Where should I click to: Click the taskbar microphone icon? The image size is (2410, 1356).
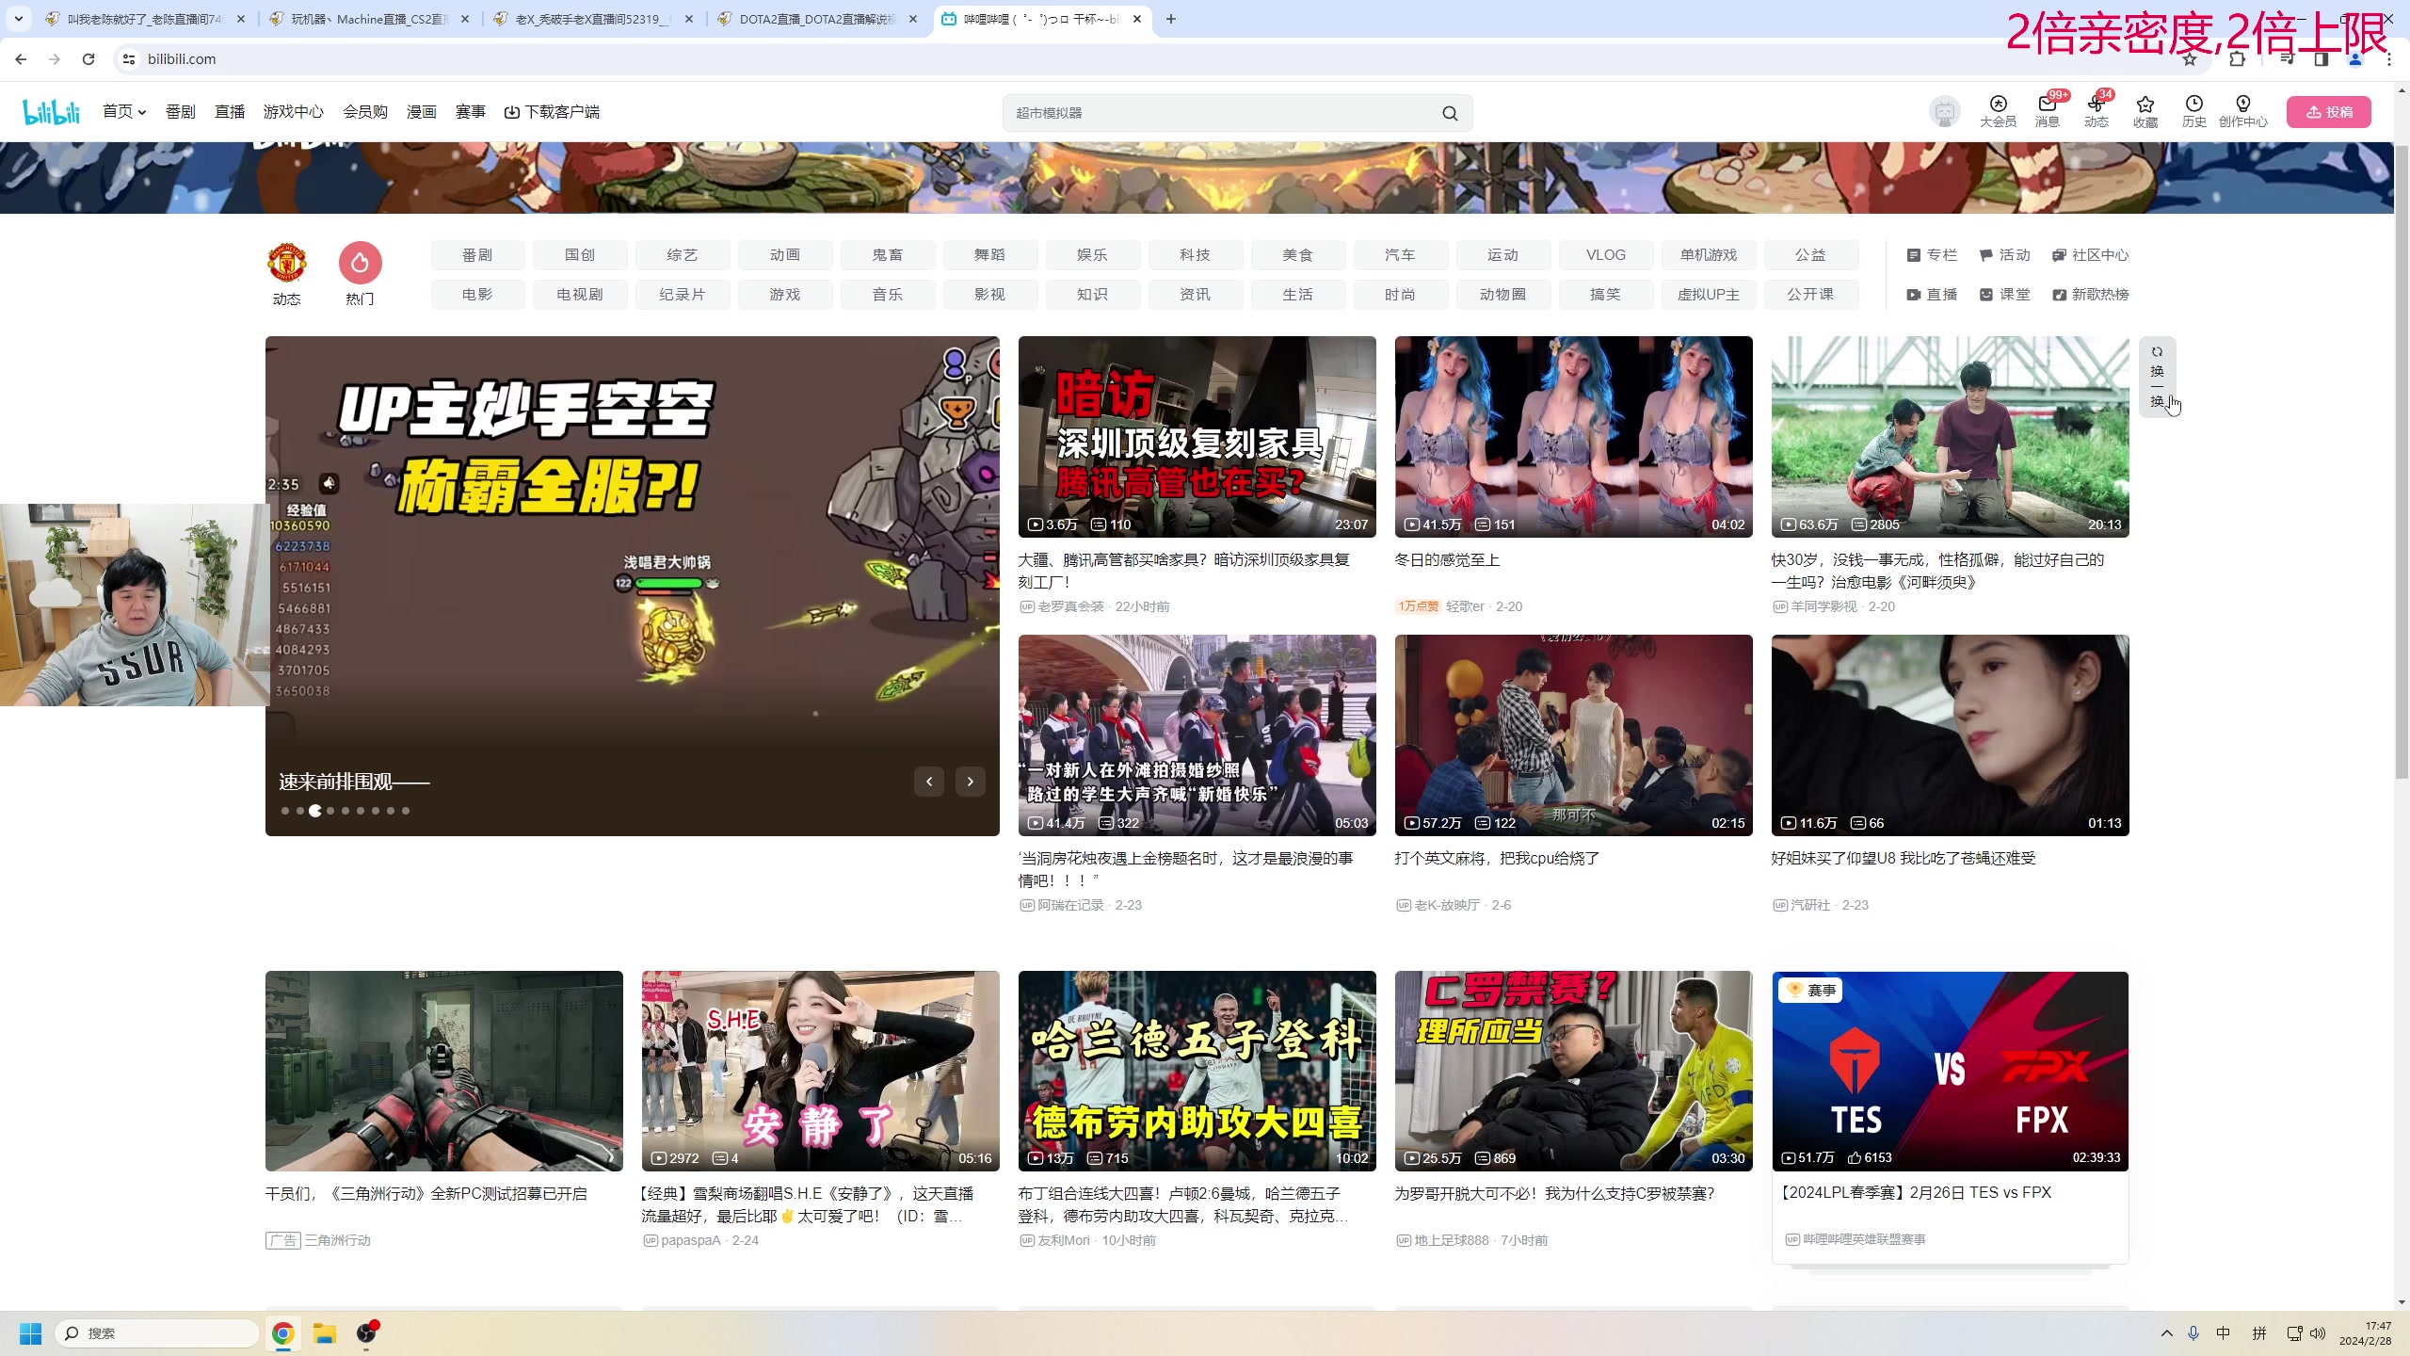(x=2193, y=1333)
